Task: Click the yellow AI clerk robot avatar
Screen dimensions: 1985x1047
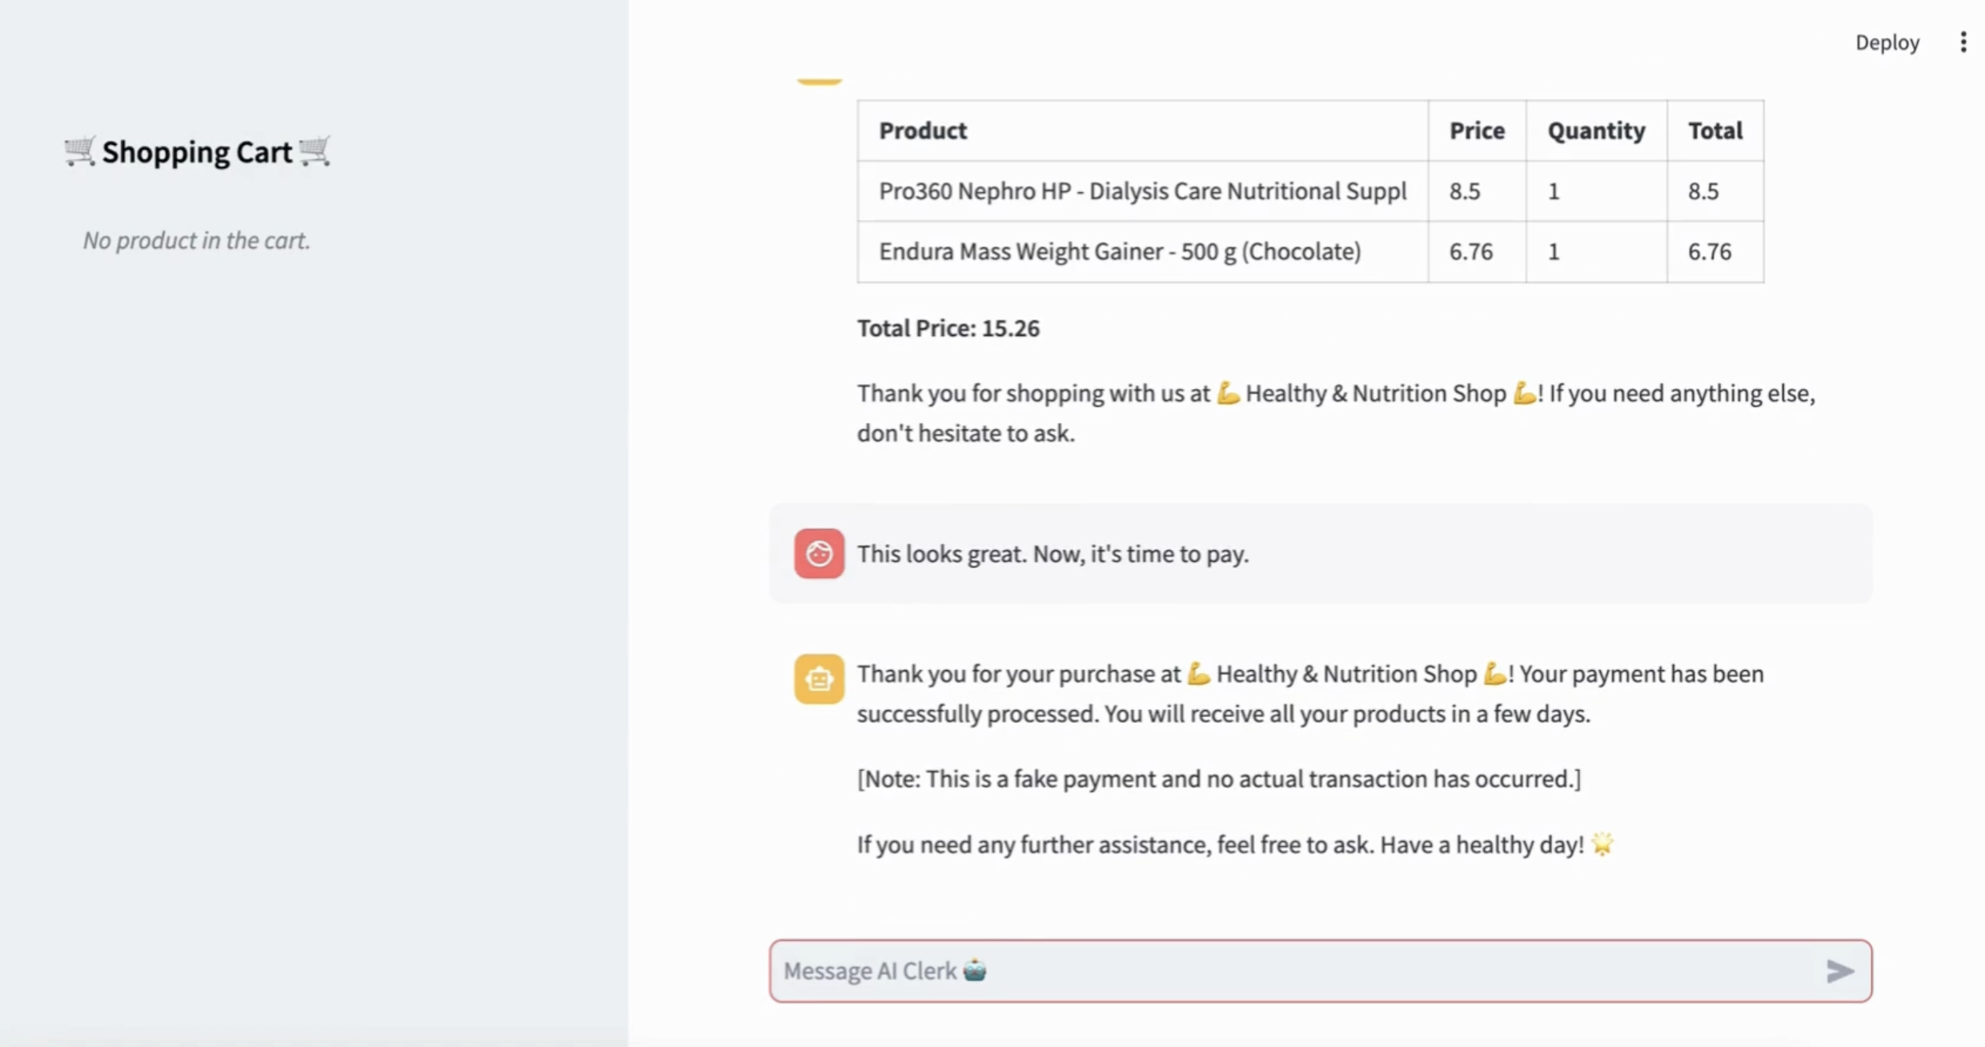Action: coord(818,679)
